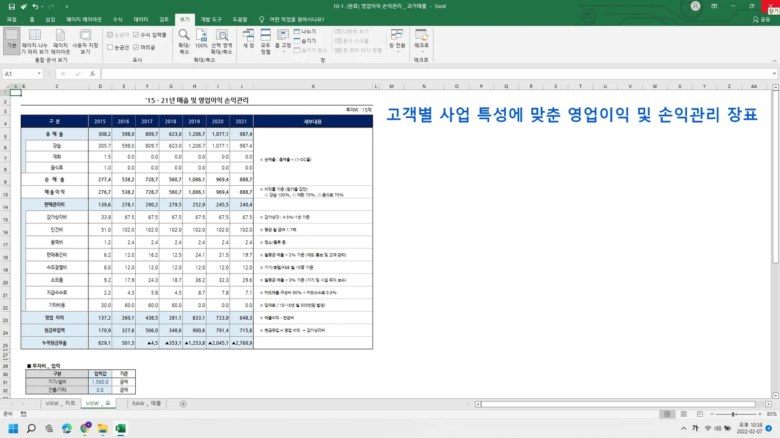Click 모두 정렬 arrange all
The image size is (780, 438).
(x=266, y=41)
